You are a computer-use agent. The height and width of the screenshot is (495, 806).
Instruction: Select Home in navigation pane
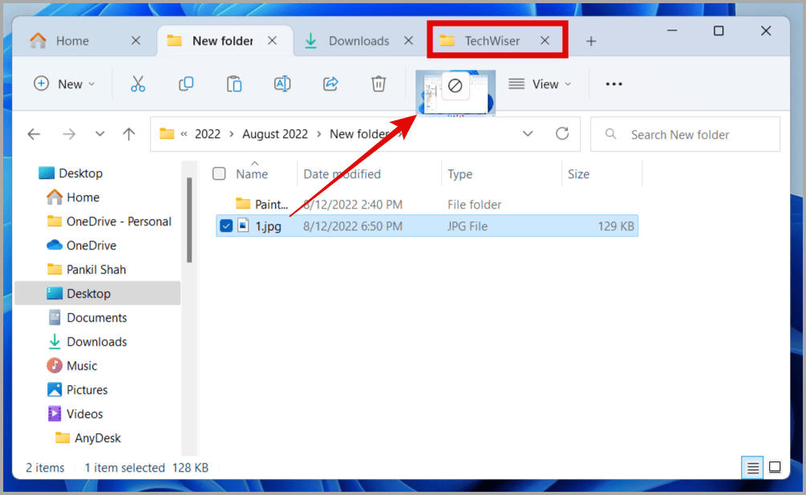83,197
